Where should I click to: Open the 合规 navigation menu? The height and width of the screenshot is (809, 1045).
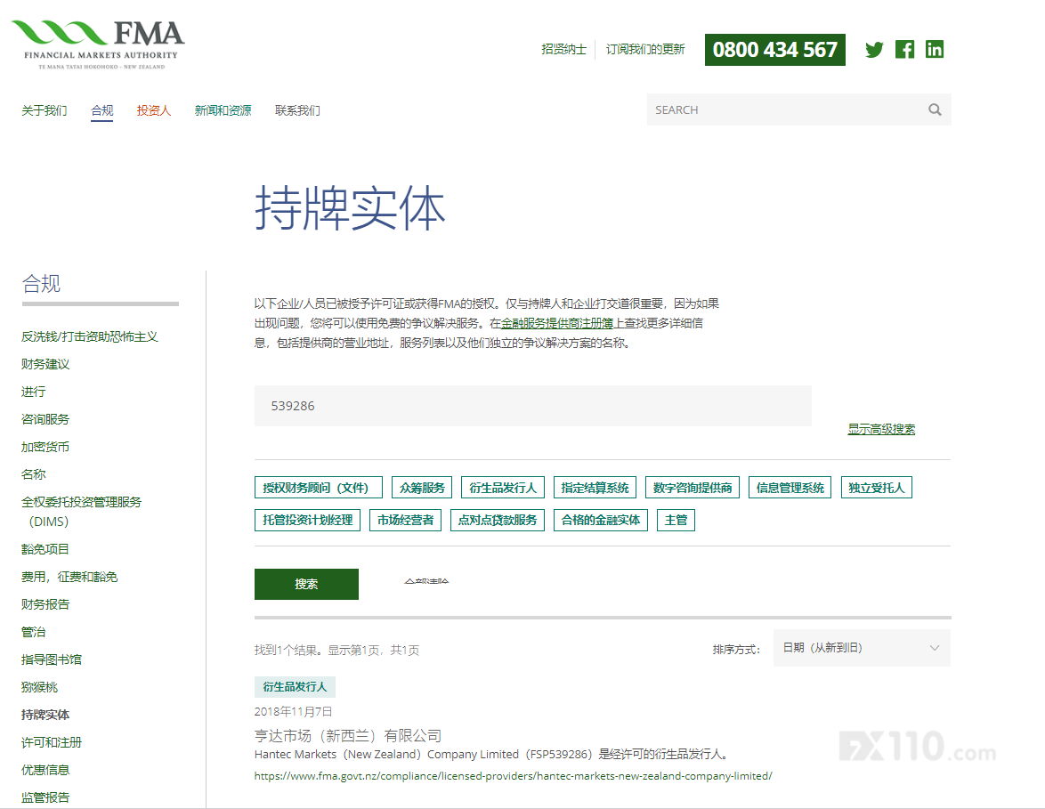click(102, 110)
